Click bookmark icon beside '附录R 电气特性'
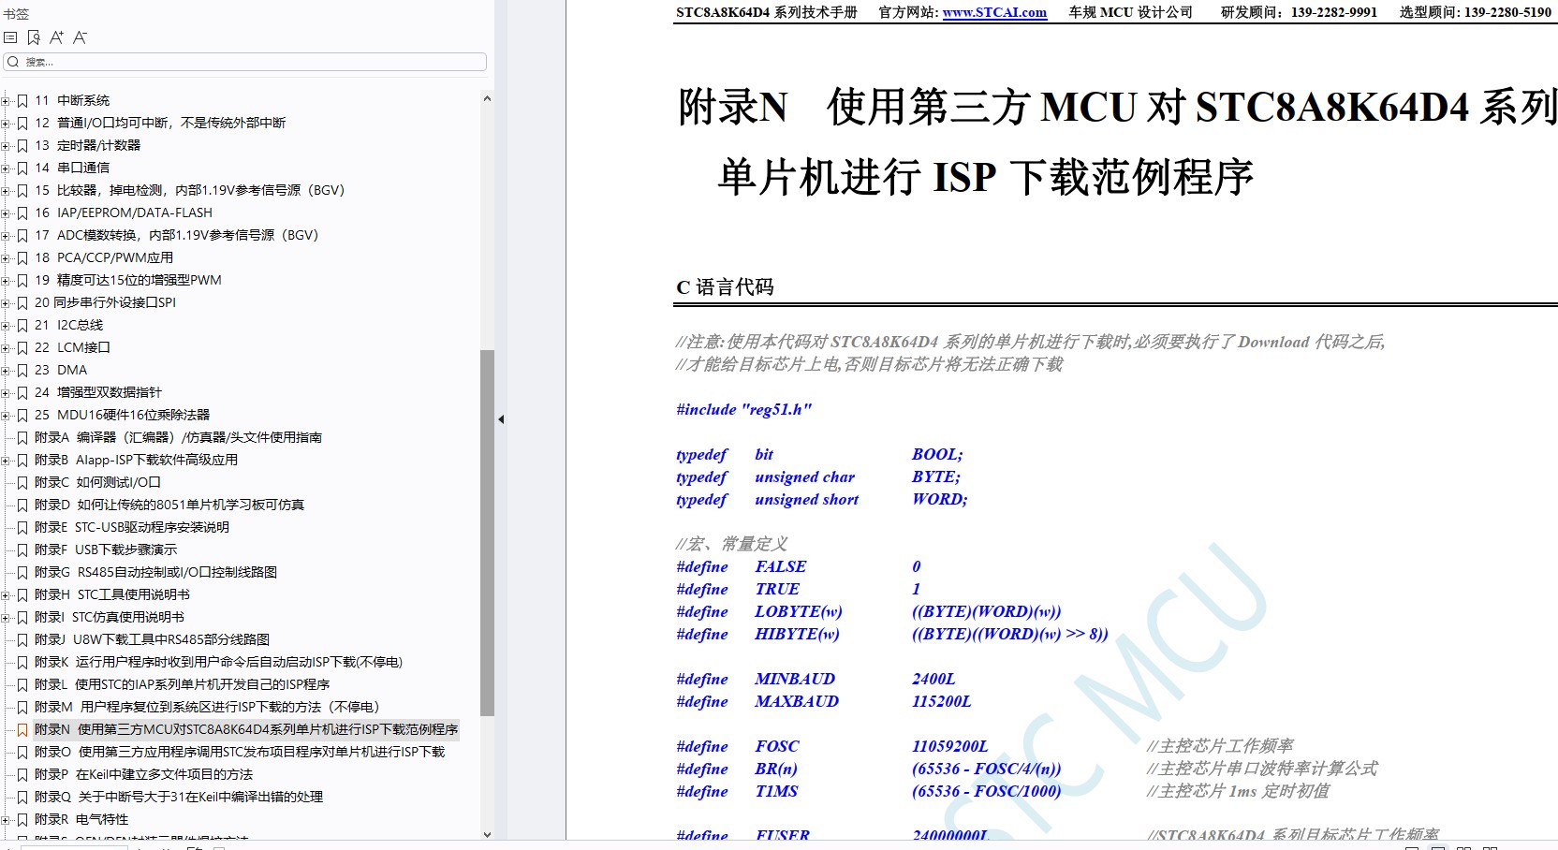Viewport: 1558px width, 850px height. tap(22, 819)
